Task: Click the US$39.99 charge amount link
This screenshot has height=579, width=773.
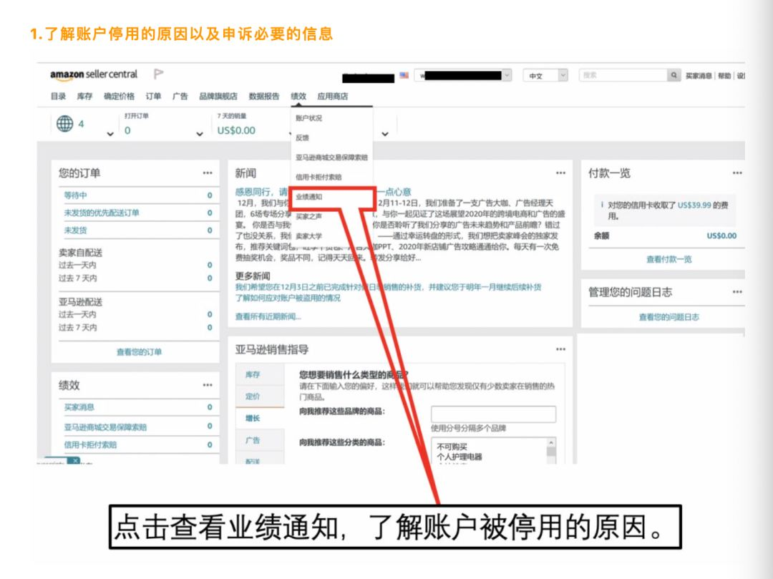Action: click(x=694, y=205)
